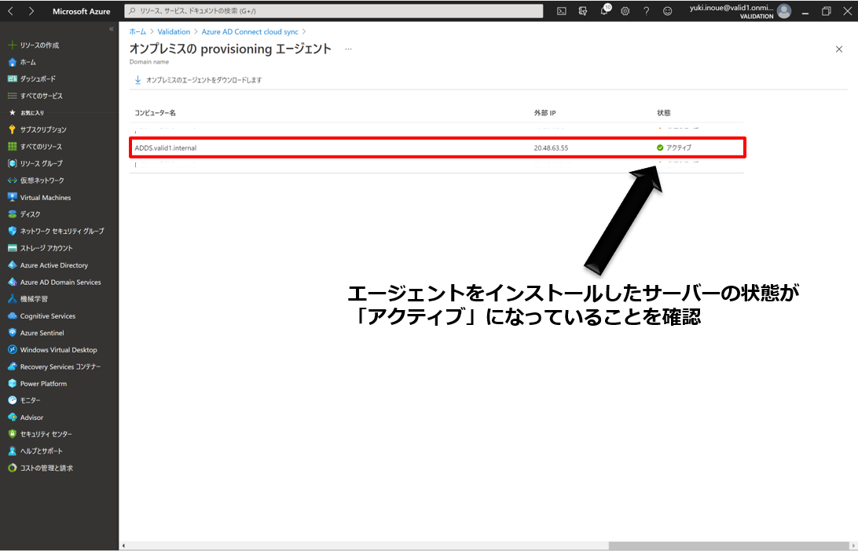
Task: Click the Microsoft Azure logo text
Action: (x=81, y=11)
